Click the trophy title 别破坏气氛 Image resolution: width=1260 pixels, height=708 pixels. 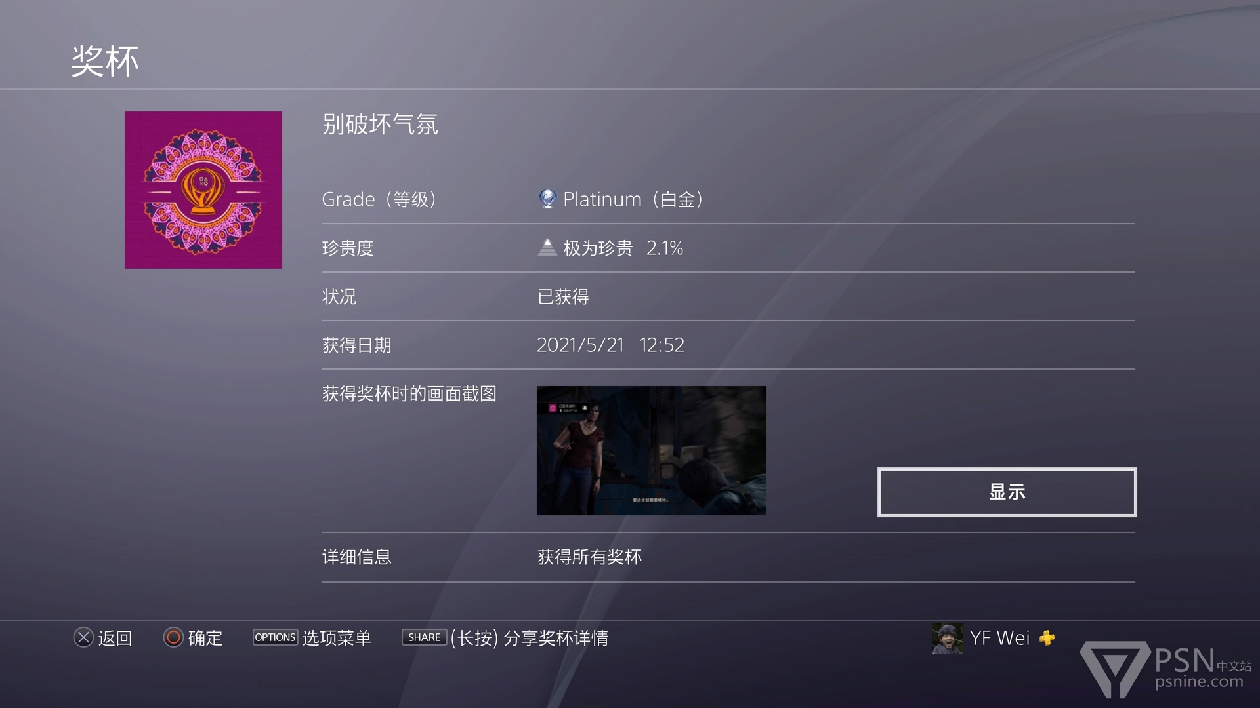(x=380, y=124)
